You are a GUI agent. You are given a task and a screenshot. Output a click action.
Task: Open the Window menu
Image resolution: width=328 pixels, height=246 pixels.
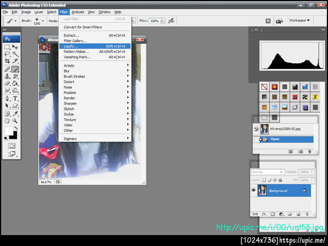pyautogui.click(x=104, y=12)
